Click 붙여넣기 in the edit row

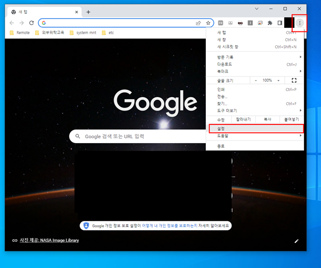[292, 120]
